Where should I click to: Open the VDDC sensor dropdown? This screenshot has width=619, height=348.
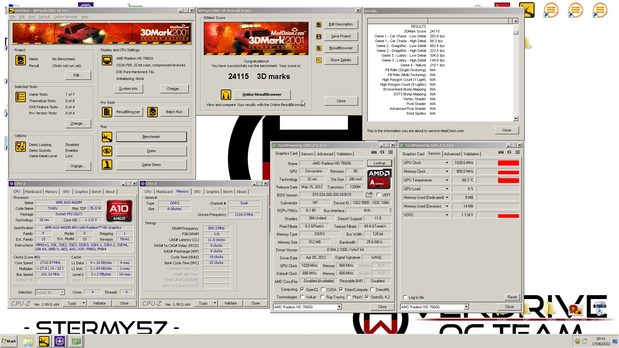(x=447, y=215)
